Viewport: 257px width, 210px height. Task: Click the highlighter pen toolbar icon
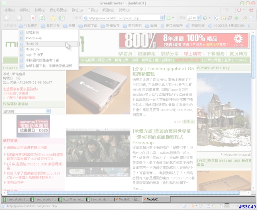tap(245, 18)
